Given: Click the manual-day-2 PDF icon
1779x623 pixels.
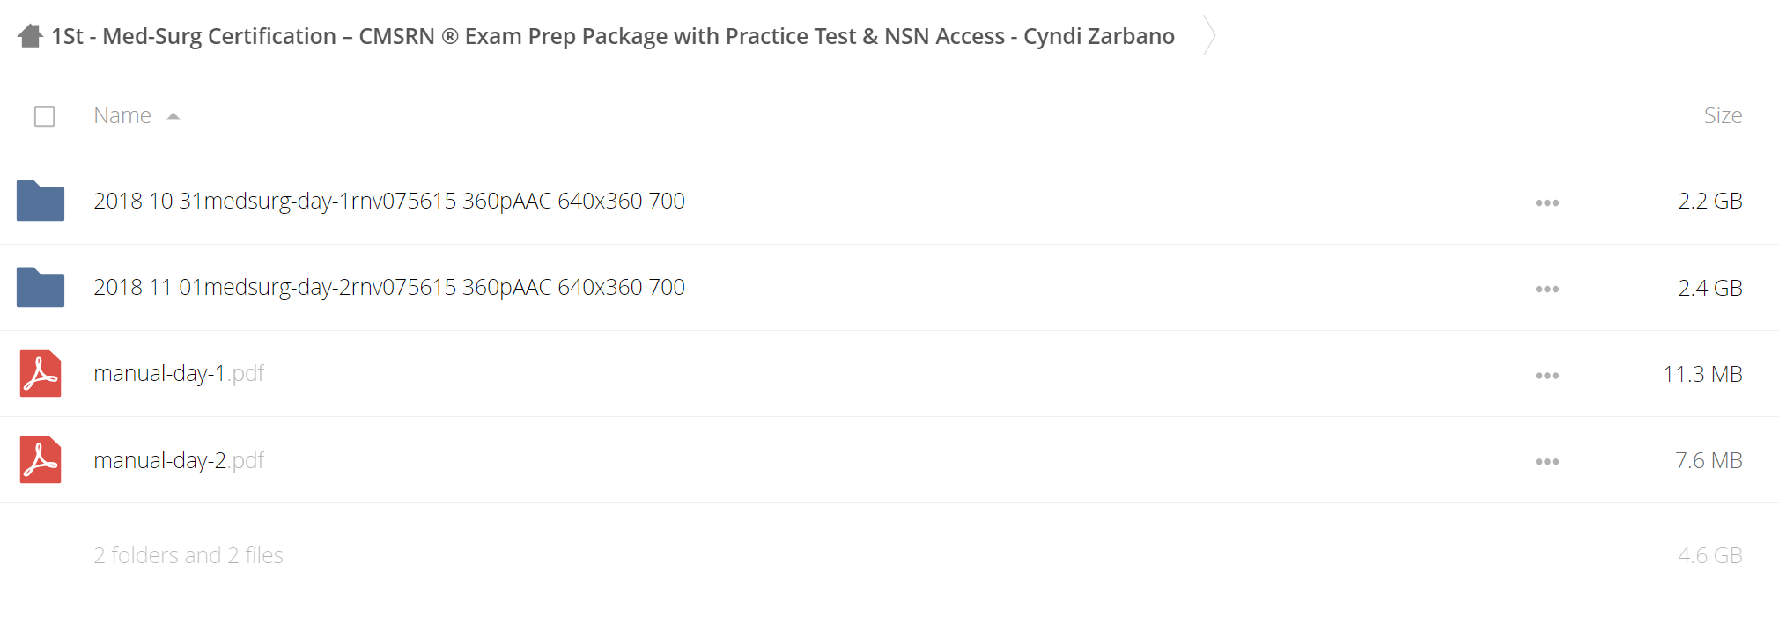Looking at the screenshot, I should pyautogui.click(x=41, y=460).
